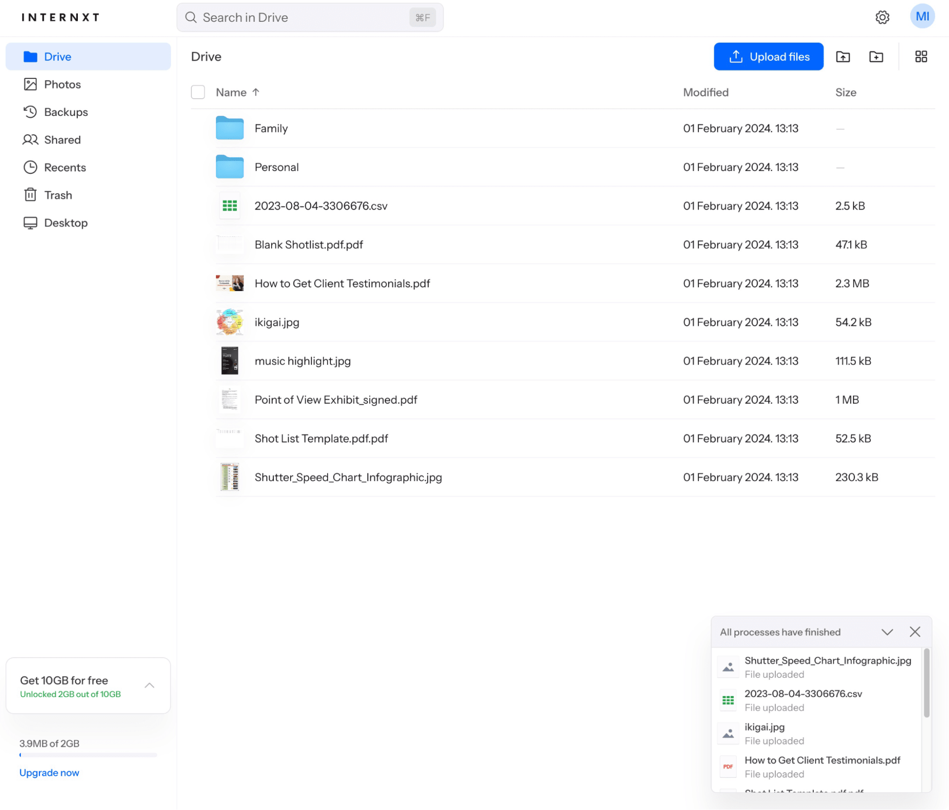Viewport: 949px width, 810px height.
Task: Expand the Get 10GB for free panel
Action: (x=149, y=685)
